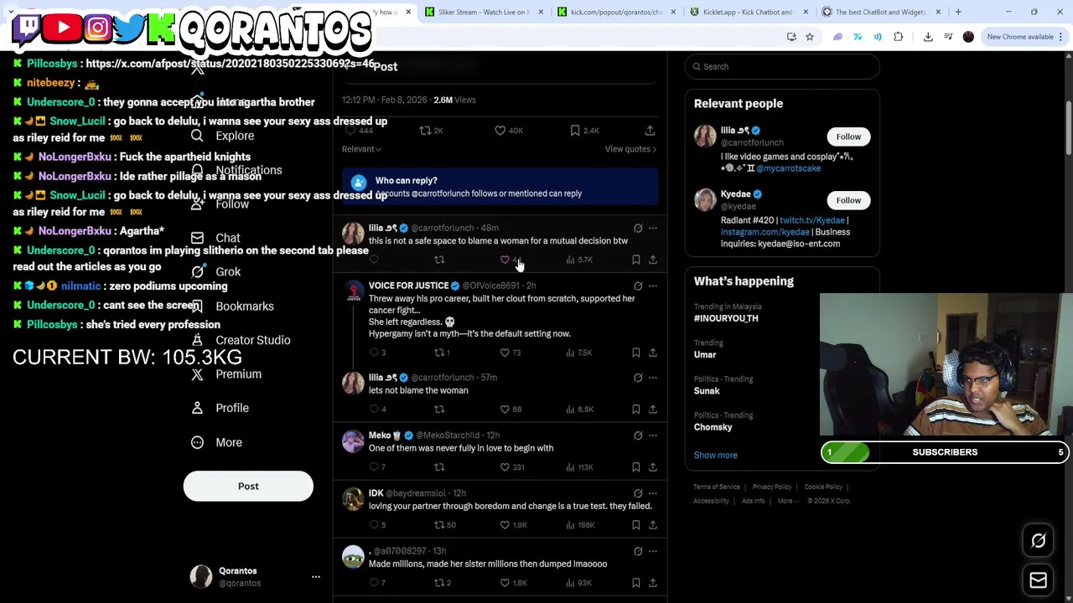Click the Search field on X
Viewport: 1073px width, 603px height.
click(x=782, y=66)
